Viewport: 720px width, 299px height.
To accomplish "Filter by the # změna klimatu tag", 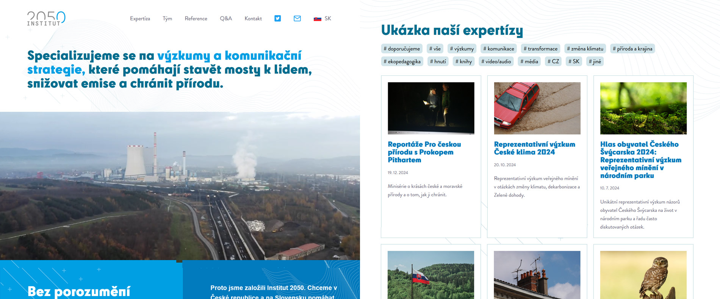I will coord(585,49).
